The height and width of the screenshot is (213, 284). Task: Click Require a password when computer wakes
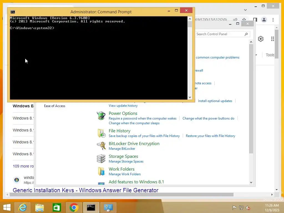143,118
